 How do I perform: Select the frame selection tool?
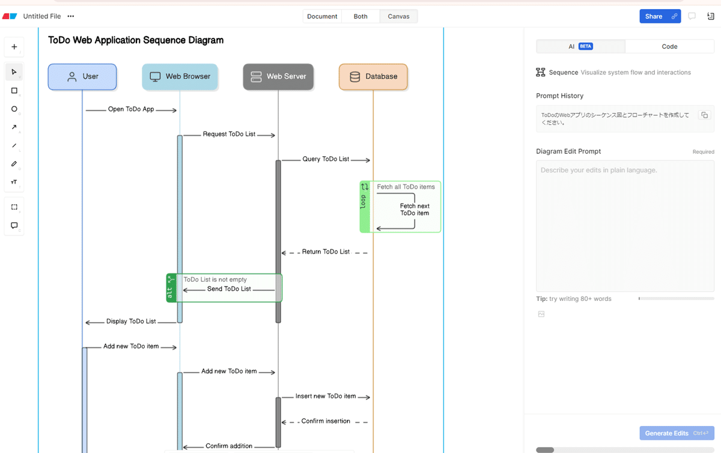click(14, 207)
